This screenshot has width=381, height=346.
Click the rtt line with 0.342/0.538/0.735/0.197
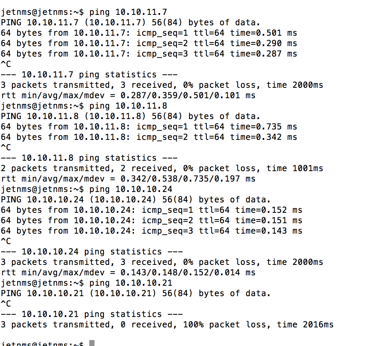click(128, 179)
